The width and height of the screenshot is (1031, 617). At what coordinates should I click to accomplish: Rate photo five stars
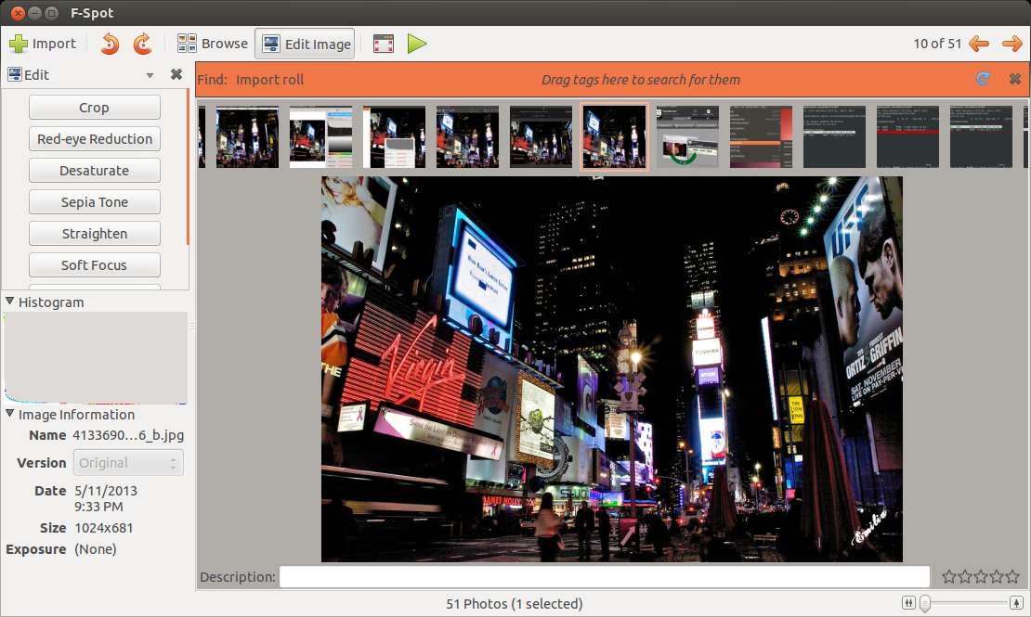1012,577
